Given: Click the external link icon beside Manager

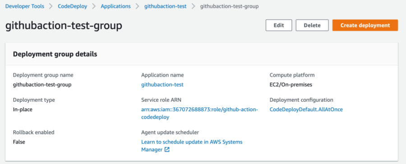Looking at the screenshot, I should (167, 150).
